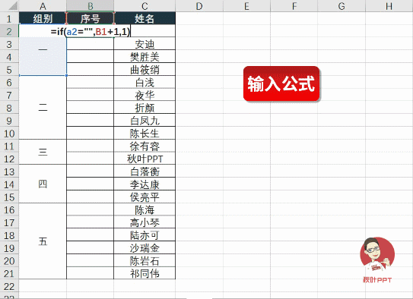Select the name cell 秋叶PPT
Viewport: 413px width, 299px height.
pos(145,159)
